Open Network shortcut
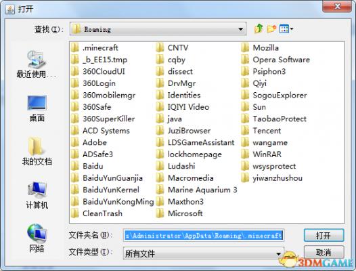 [x=37, y=238]
